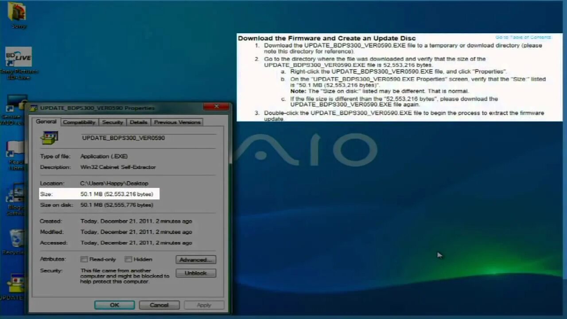Click the Unblock button
The width and height of the screenshot is (567, 319).
pyautogui.click(x=196, y=273)
